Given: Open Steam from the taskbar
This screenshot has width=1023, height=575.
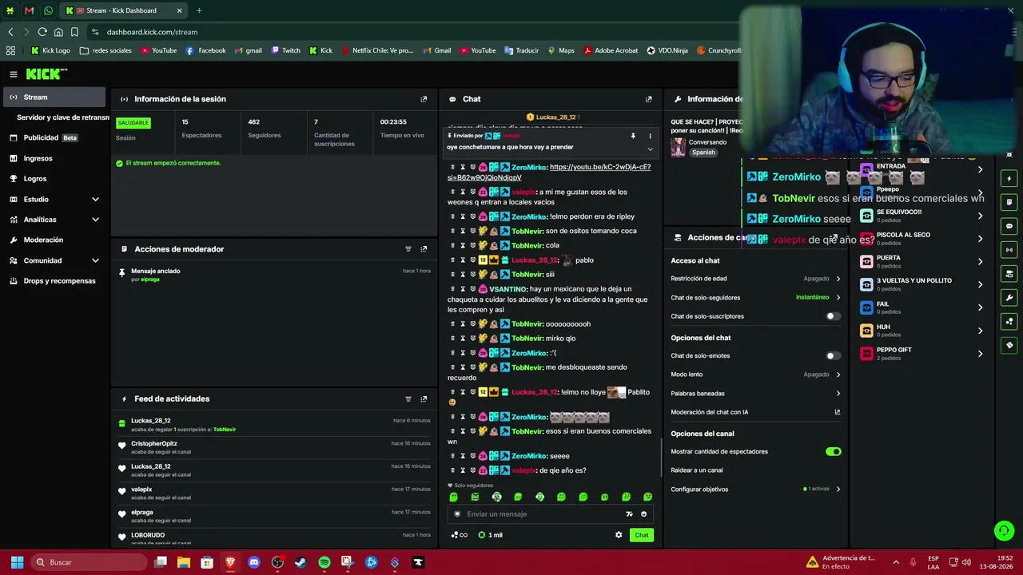Looking at the screenshot, I should pos(301,562).
